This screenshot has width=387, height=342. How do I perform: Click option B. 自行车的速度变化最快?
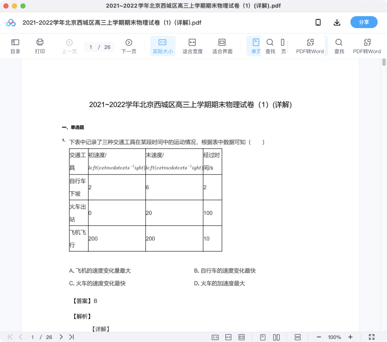pyautogui.click(x=225, y=271)
